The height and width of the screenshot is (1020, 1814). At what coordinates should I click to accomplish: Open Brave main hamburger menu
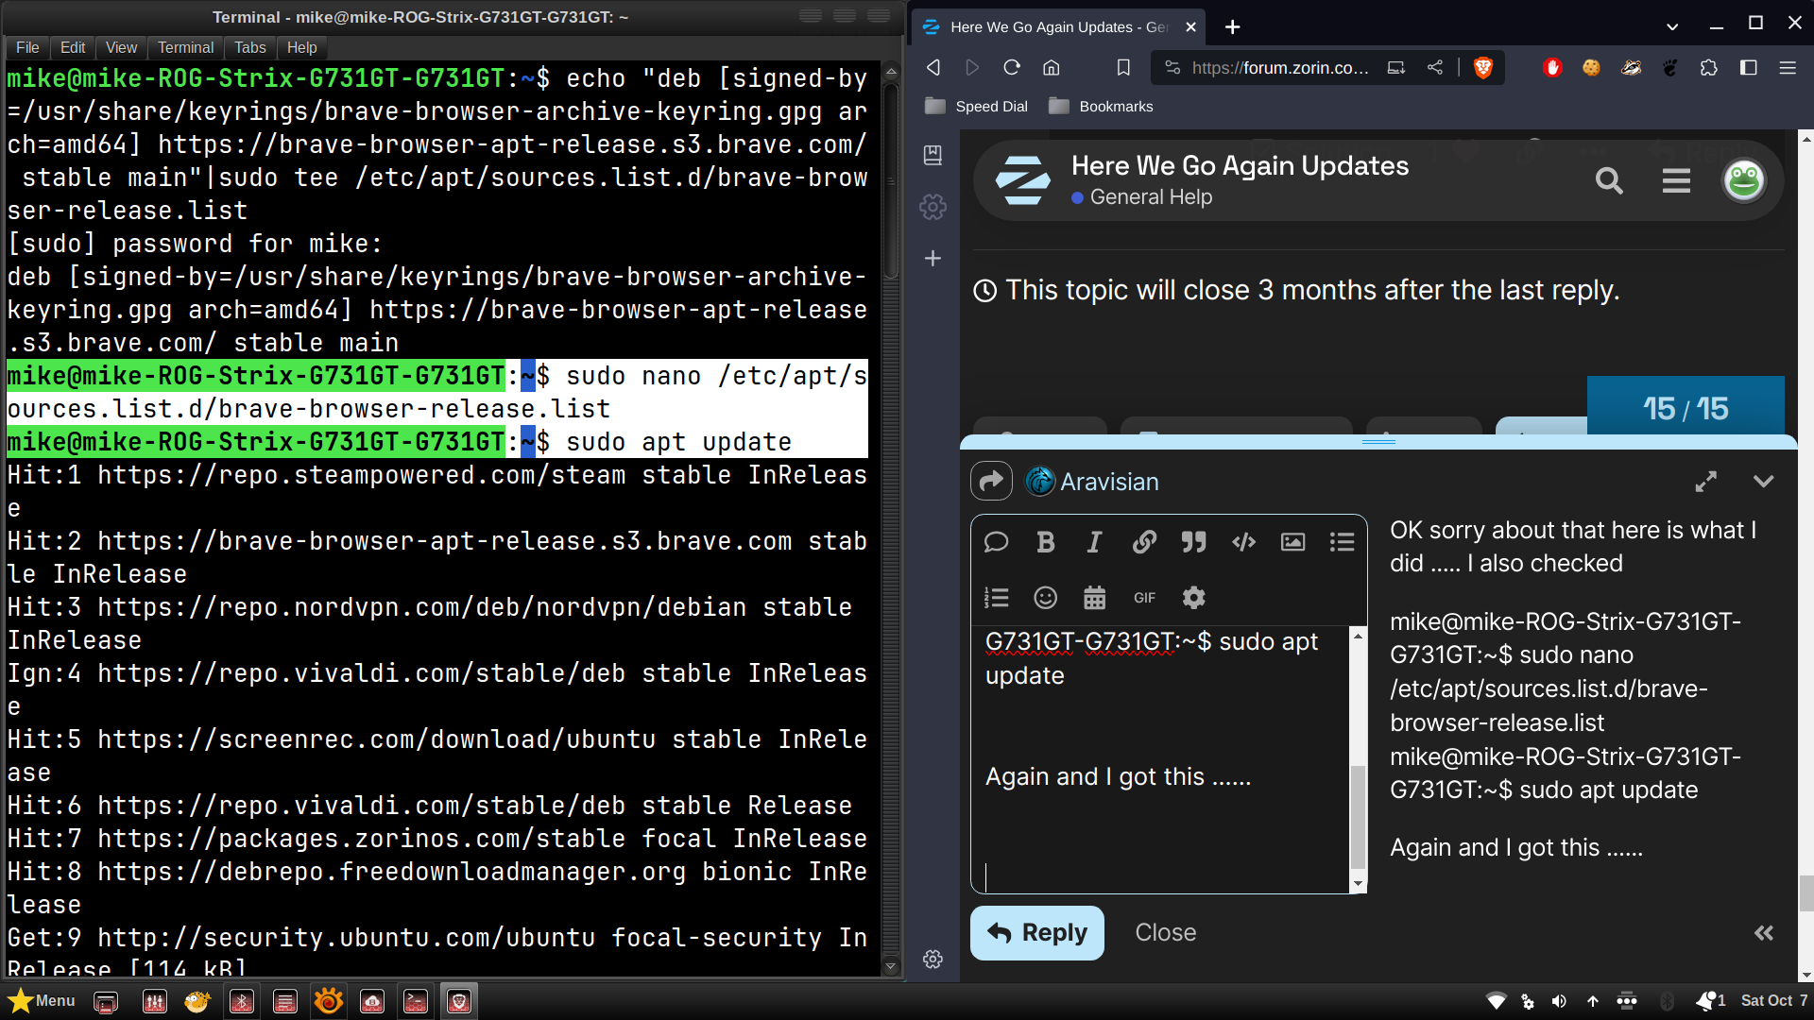pyautogui.click(x=1788, y=67)
